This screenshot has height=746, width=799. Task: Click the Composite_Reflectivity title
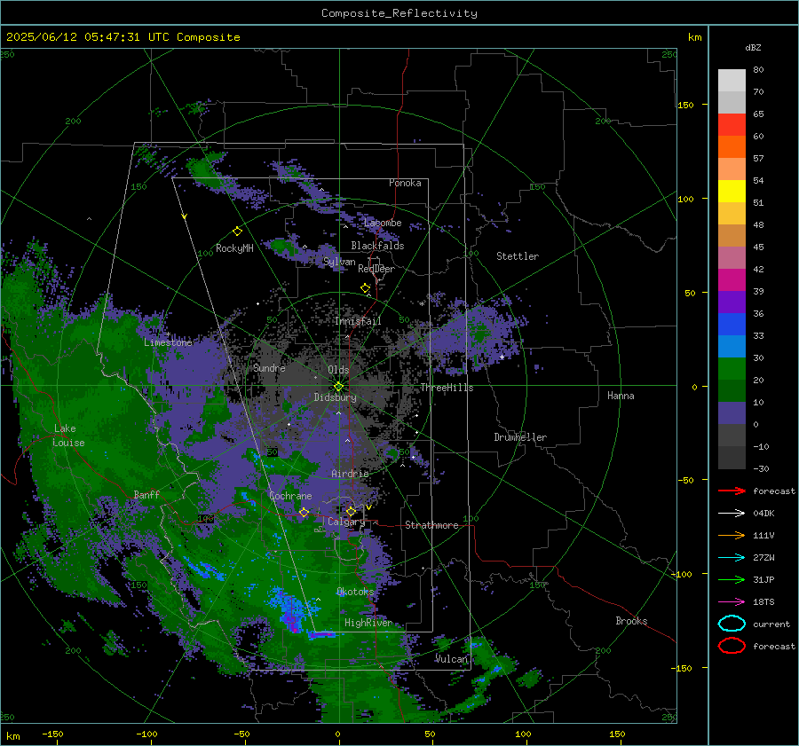[399, 13]
